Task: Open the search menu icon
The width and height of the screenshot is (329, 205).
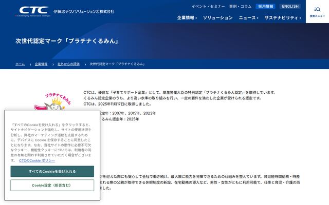Action: tap(317, 11)
